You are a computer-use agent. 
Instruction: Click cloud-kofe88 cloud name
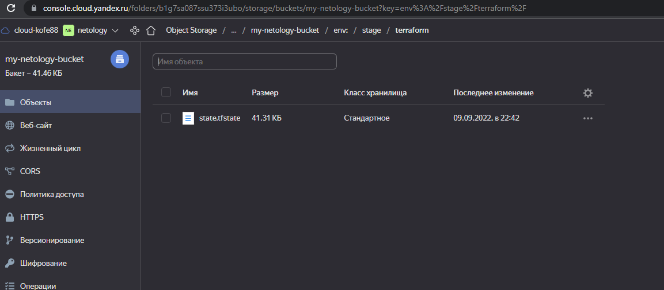pos(36,30)
